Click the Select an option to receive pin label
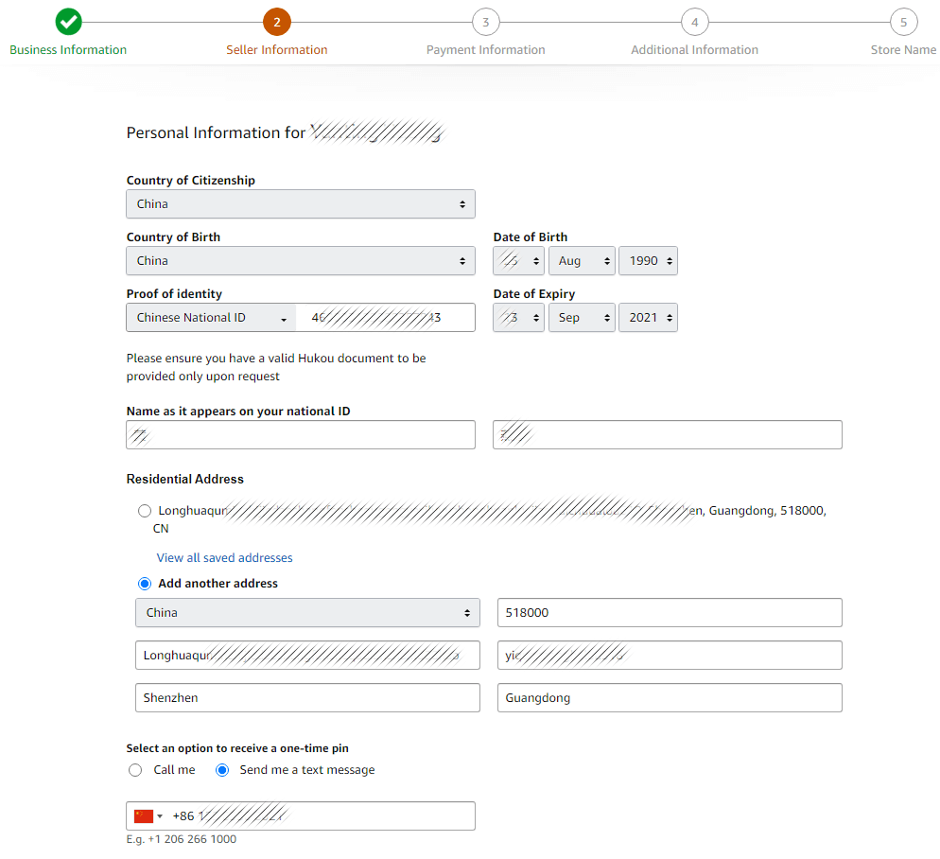 [237, 748]
